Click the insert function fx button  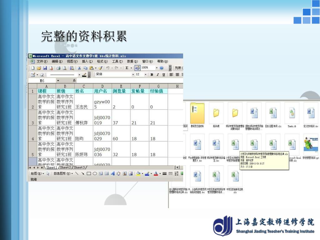74,81
